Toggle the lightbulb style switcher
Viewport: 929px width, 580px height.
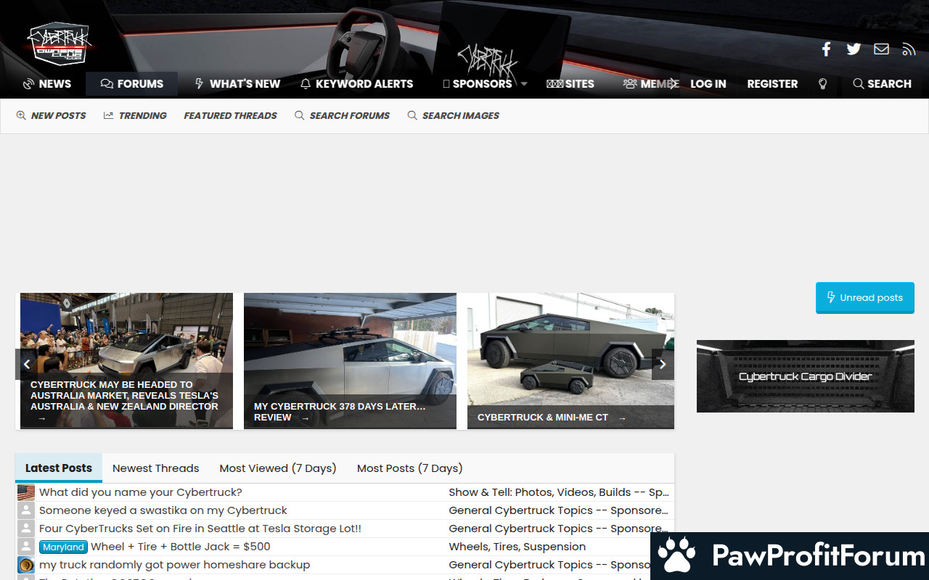pos(822,84)
